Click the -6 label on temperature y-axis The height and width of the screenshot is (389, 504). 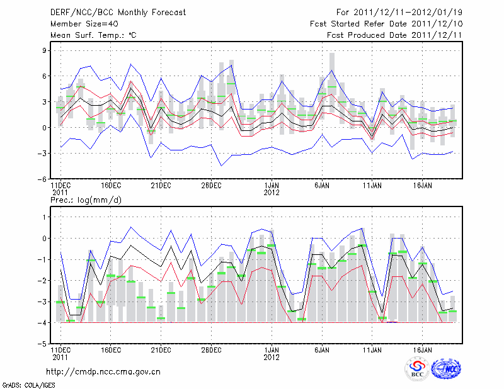click(x=43, y=179)
